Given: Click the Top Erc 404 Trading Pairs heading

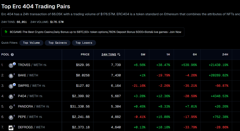Looking at the screenshot, I should tap(36, 6).
